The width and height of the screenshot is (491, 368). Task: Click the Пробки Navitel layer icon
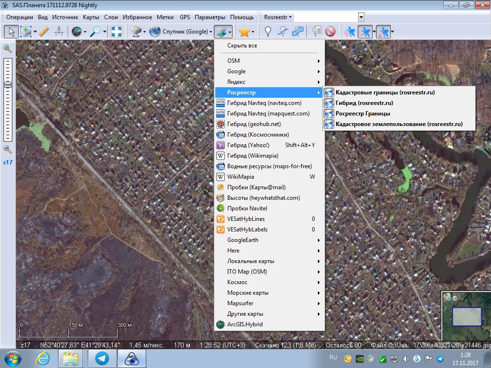tap(221, 208)
